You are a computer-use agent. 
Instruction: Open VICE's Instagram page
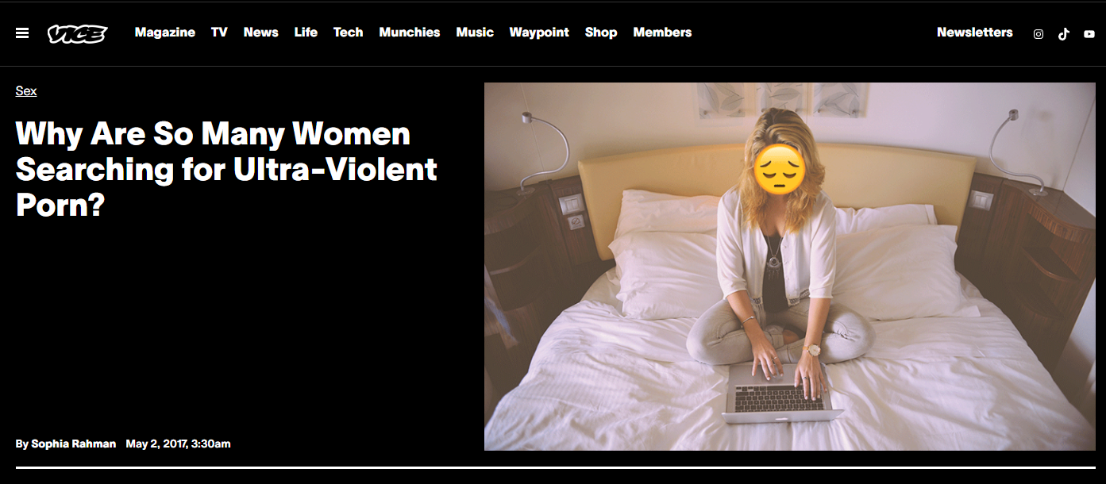point(1038,34)
